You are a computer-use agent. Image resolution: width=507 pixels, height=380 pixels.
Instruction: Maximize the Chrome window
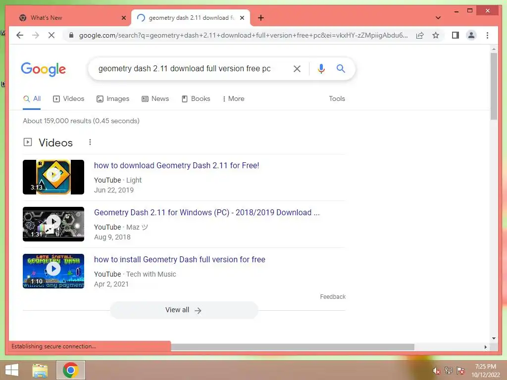click(x=470, y=11)
